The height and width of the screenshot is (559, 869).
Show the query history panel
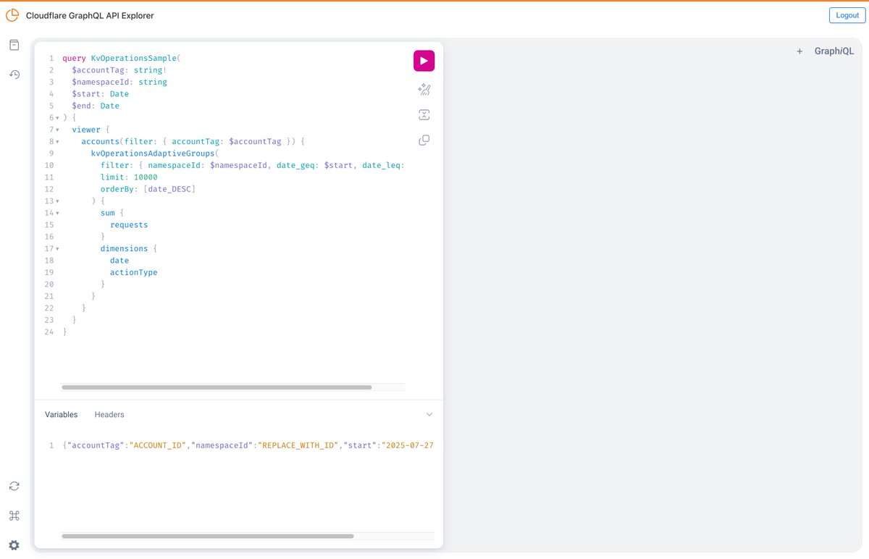(x=14, y=74)
